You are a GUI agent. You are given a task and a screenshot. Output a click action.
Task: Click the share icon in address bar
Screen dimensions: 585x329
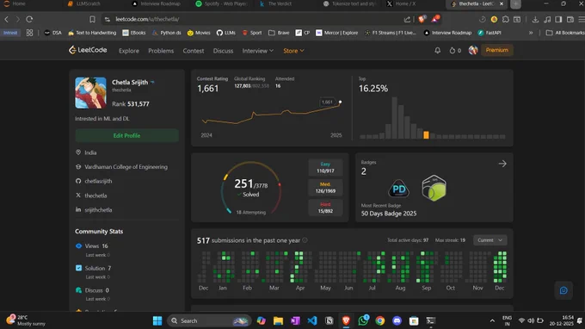pyautogui.click(x=407, y=19)
